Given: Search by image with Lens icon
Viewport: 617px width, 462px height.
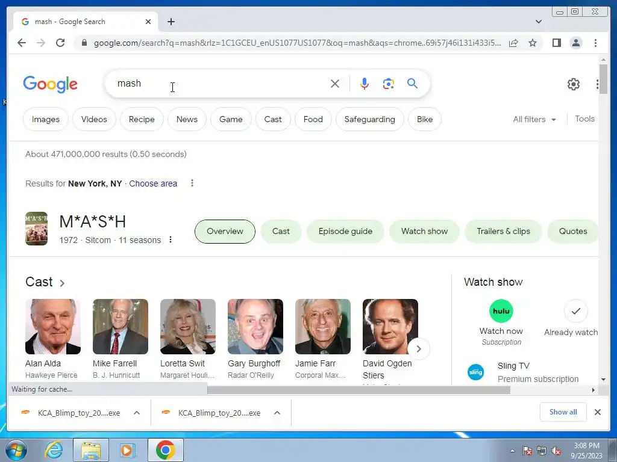Looking at the screenshot, I should tap(389, 83).
